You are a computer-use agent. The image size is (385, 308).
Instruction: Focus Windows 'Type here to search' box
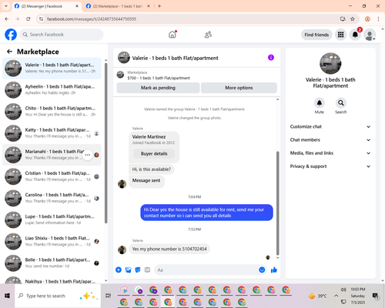point(58,296)
